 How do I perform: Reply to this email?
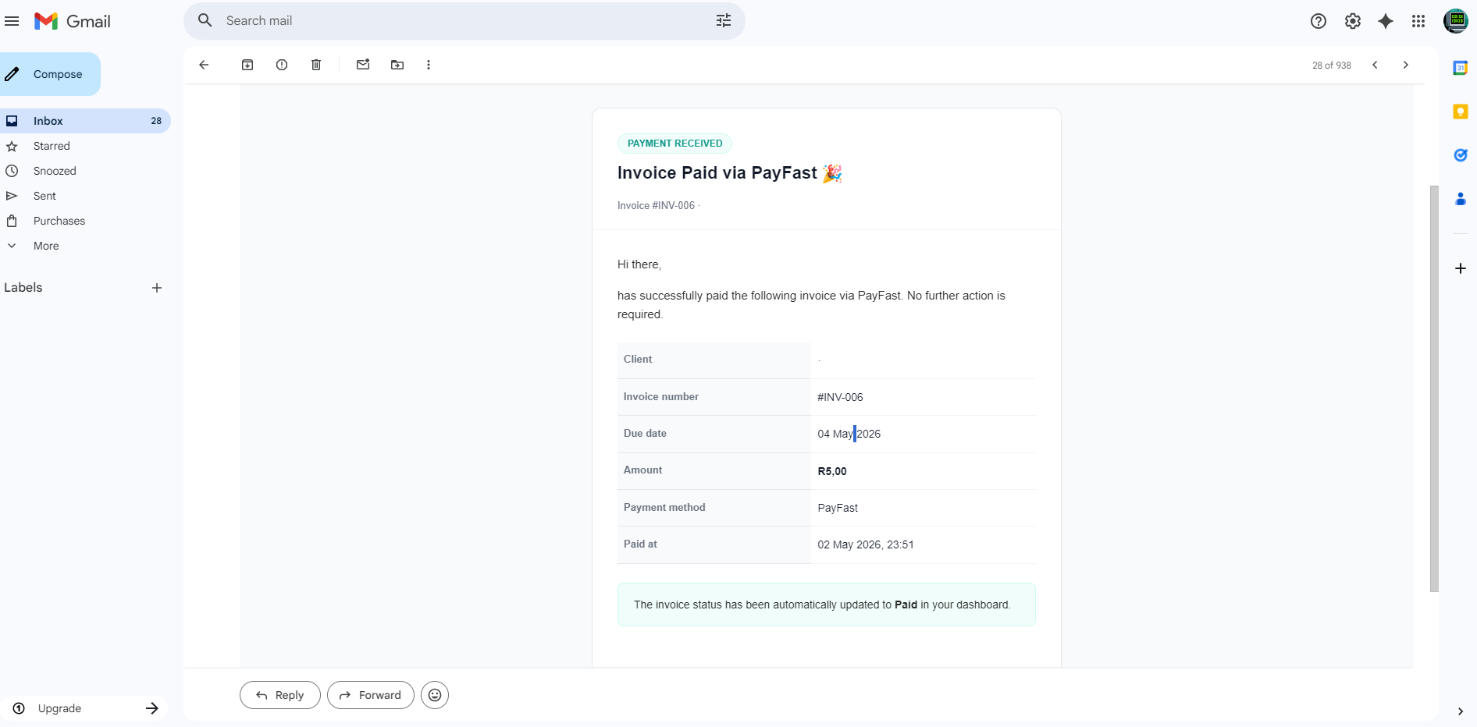pos(279,695)
